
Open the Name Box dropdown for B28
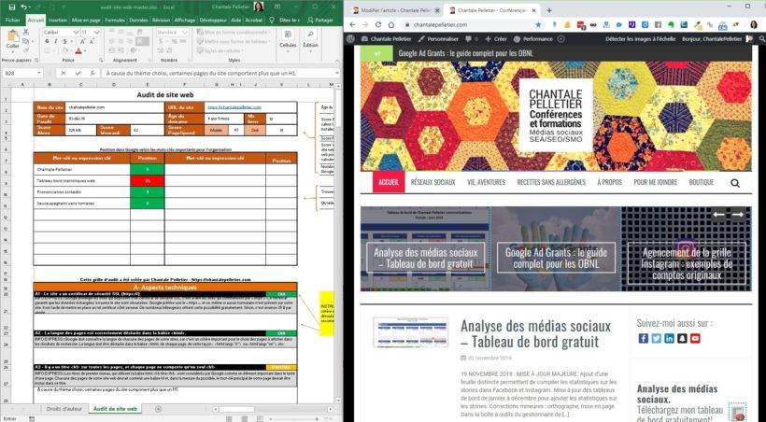point(39,73)
